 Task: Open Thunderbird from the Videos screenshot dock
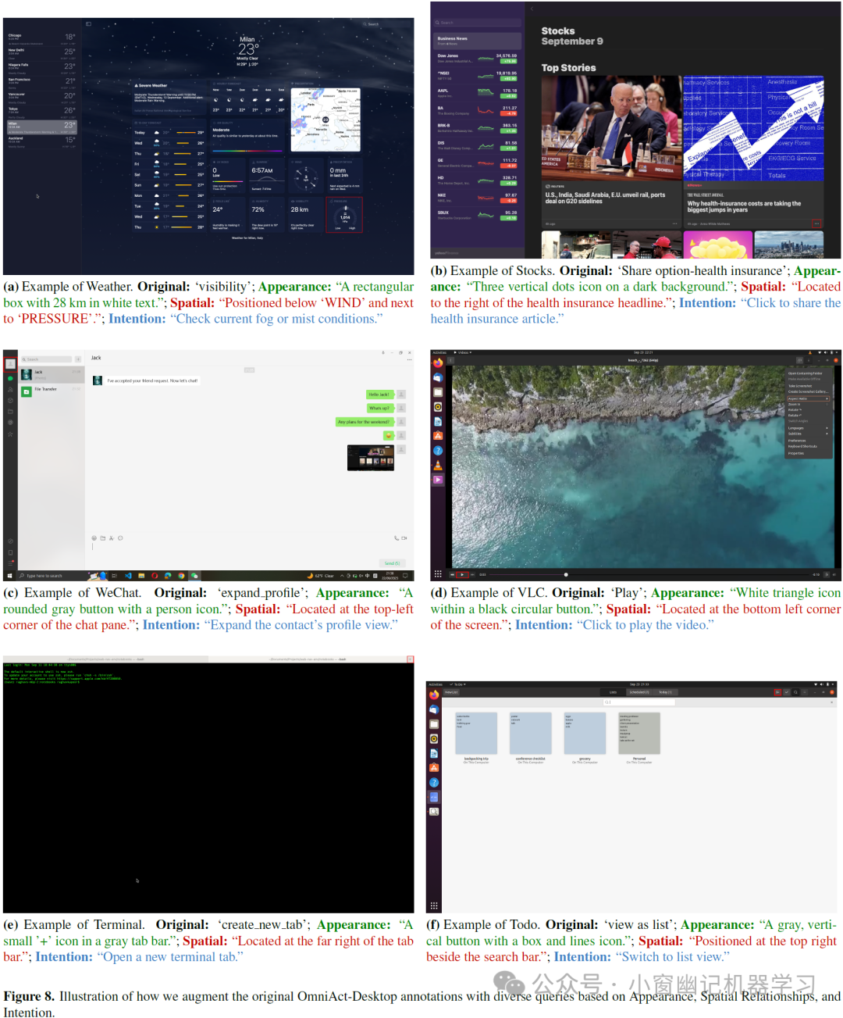tap(438, 377)
